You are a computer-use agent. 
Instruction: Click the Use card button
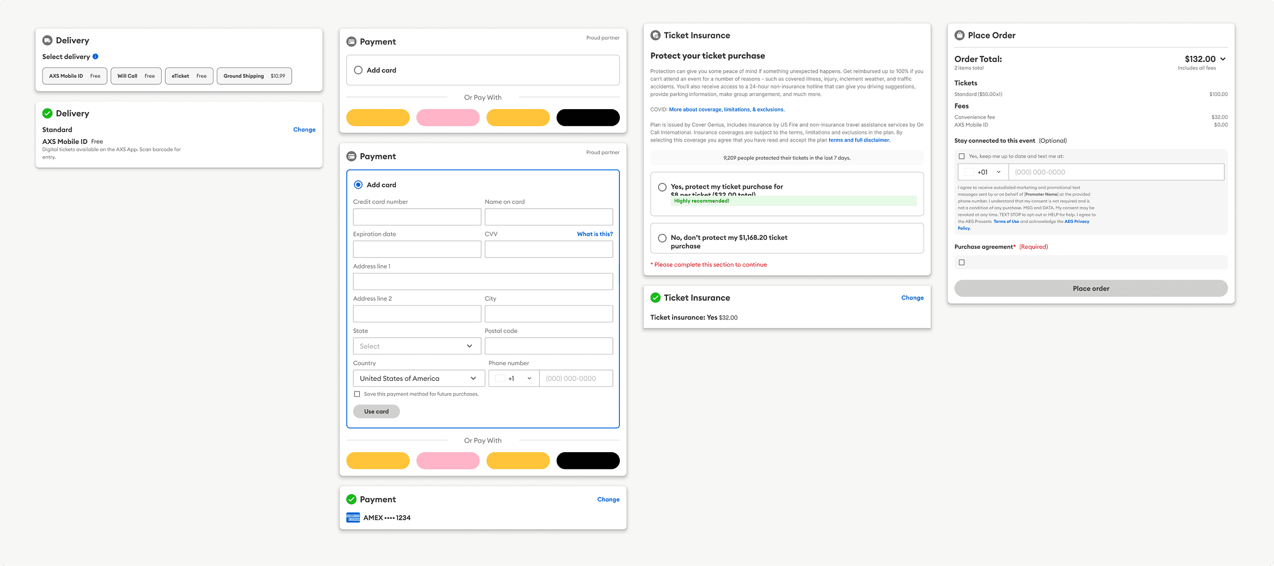[376, 412]
